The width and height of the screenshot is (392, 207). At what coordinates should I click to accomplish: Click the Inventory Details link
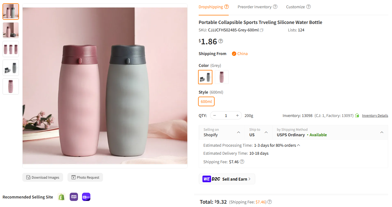tap(375, 115)
